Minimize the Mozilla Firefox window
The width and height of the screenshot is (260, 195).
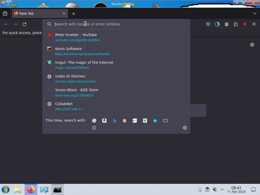click(x=237, y=3)
